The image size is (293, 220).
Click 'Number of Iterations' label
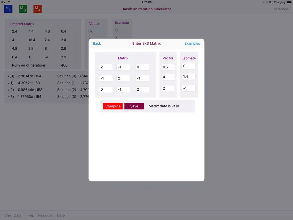[29, 65]
